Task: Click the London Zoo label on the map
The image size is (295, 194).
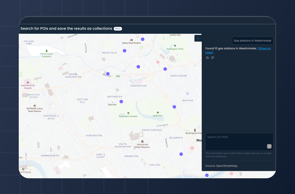Action: [175, 35]
